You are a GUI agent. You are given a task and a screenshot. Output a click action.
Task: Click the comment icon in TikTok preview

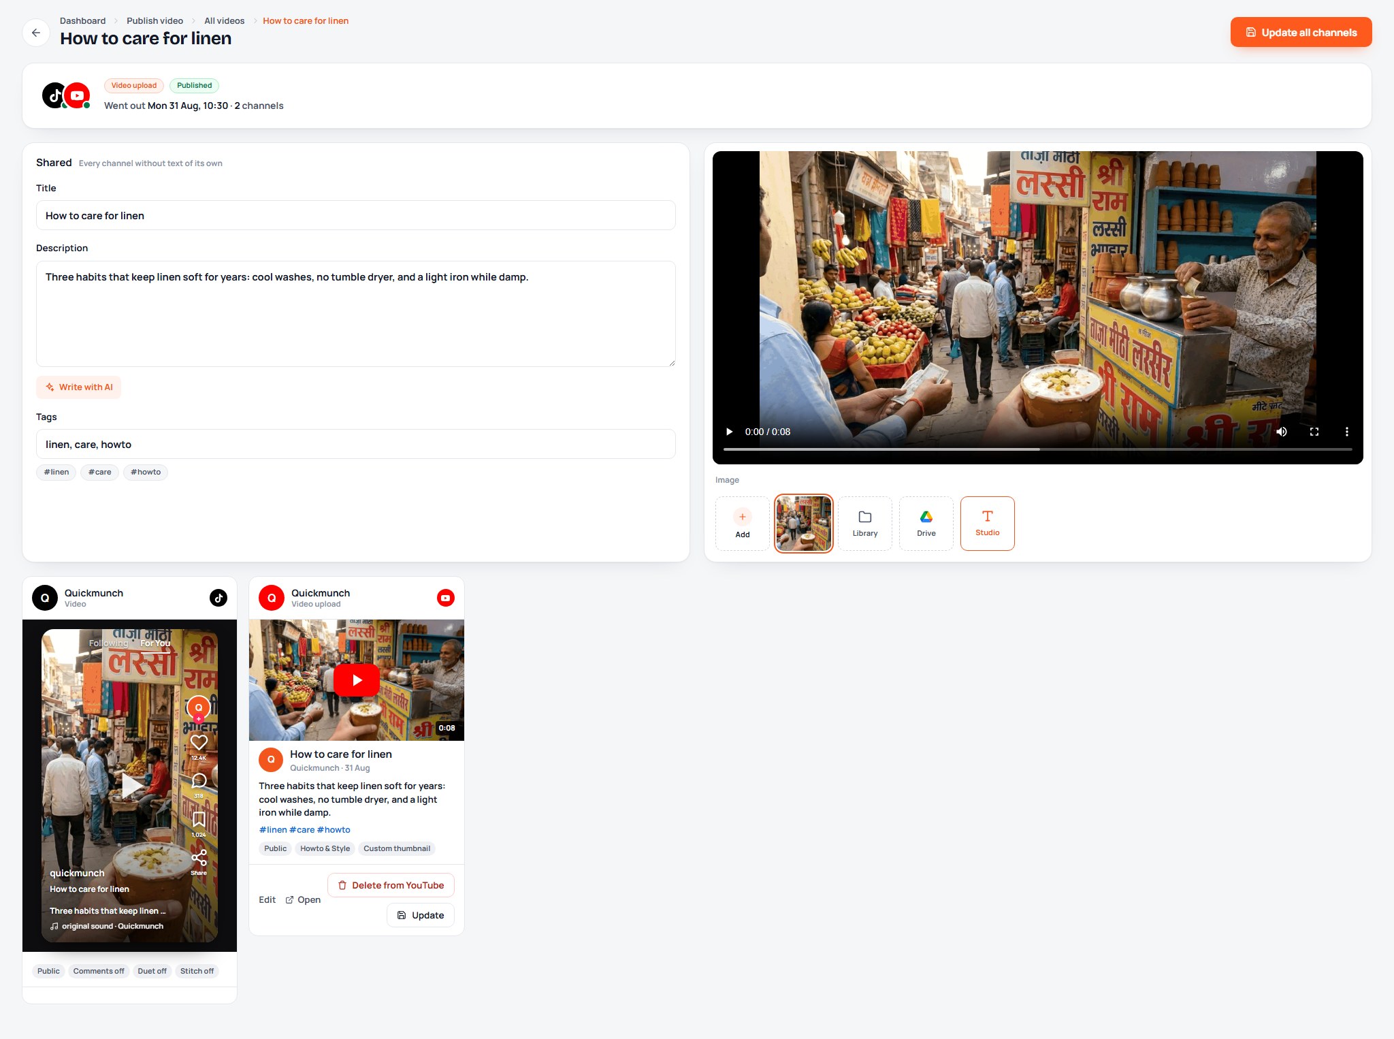(x=199, y=780)
